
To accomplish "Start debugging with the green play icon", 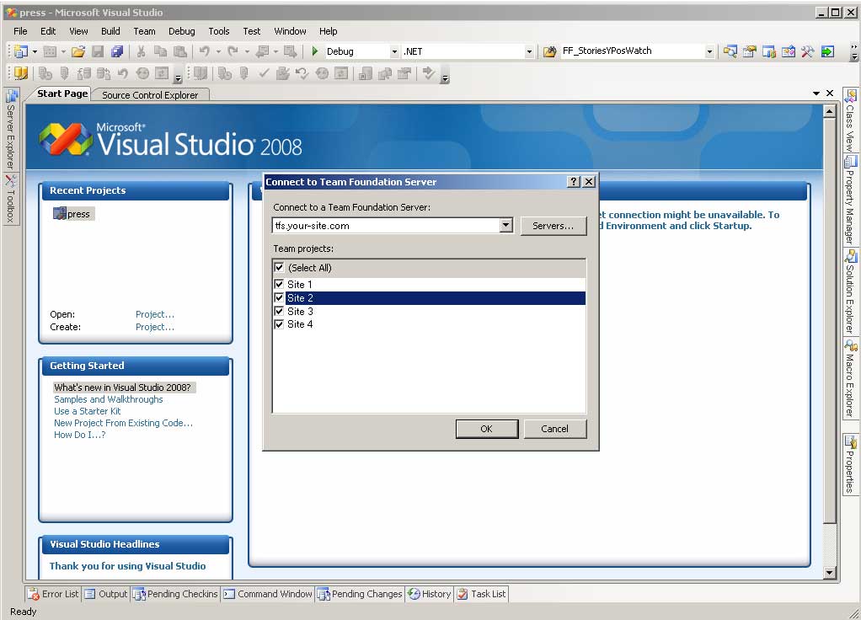I will [x=314, y=51].
